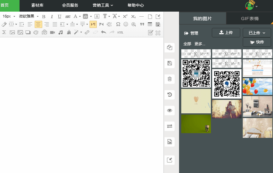Toggle underline formatting

pos(60,17)
